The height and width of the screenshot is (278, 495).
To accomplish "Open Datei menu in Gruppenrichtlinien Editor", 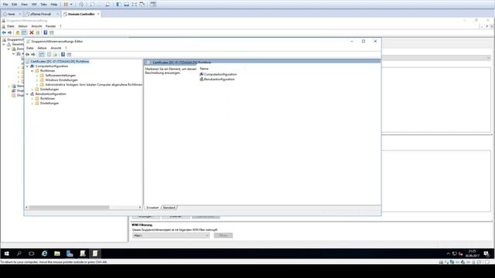I will point(29,48).
